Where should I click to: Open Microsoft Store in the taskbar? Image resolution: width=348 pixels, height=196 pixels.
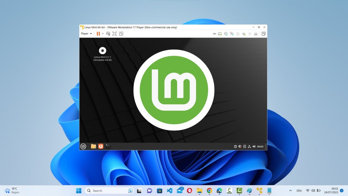click(x=160, y=191)
